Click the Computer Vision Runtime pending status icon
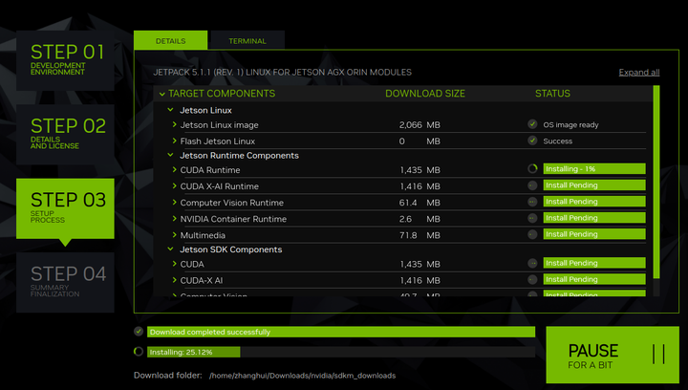Screen dimensions: 688x390 point(532,202)
